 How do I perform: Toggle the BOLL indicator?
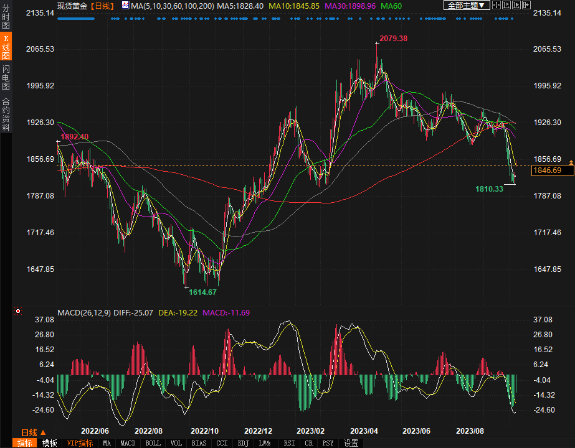[153, 443]
